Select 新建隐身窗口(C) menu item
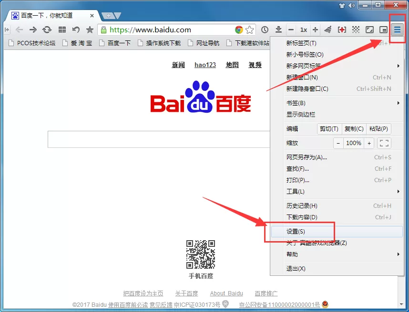This screenshot has width=409, height=312. coord(337,89)
